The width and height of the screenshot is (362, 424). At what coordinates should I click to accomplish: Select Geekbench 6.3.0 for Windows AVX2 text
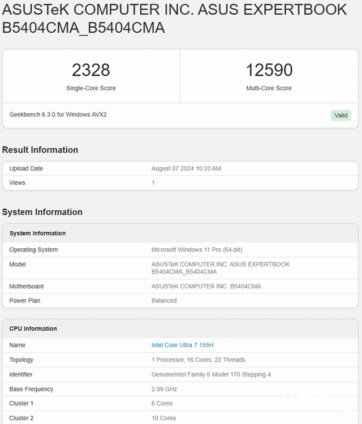coord(58,115)
